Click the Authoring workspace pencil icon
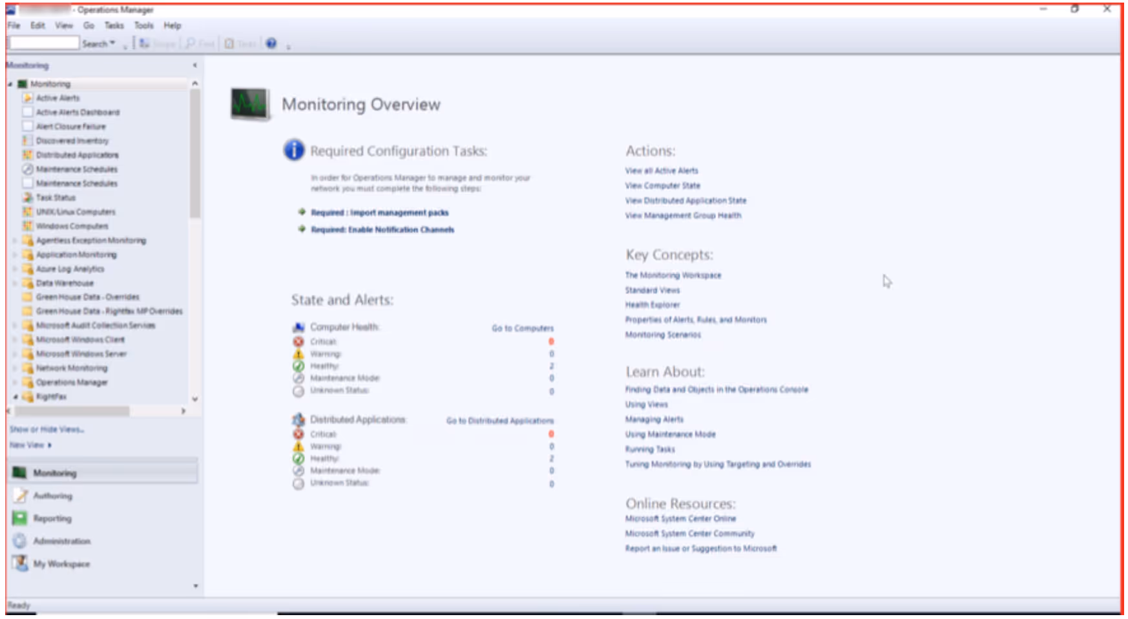Image resolution: width=1128 pixels, height=619 pixels. 21,496
